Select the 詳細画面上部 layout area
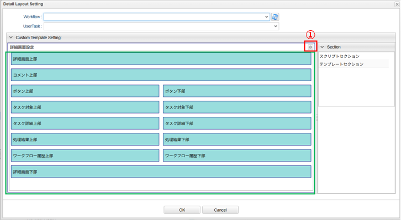Image resolution: width=401 pixels, height=220 pixels. click(161, 59)
